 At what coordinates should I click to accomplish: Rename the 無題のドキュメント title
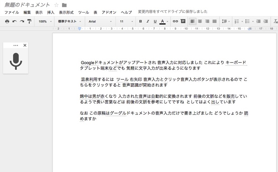click(x=27, y=5)
